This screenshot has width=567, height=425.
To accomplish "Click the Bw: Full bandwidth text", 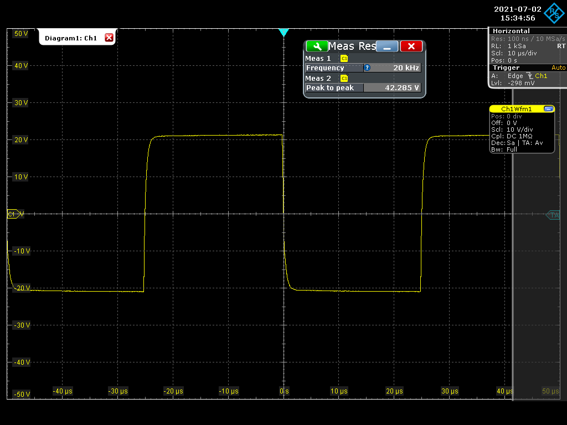I will [504, 149].
